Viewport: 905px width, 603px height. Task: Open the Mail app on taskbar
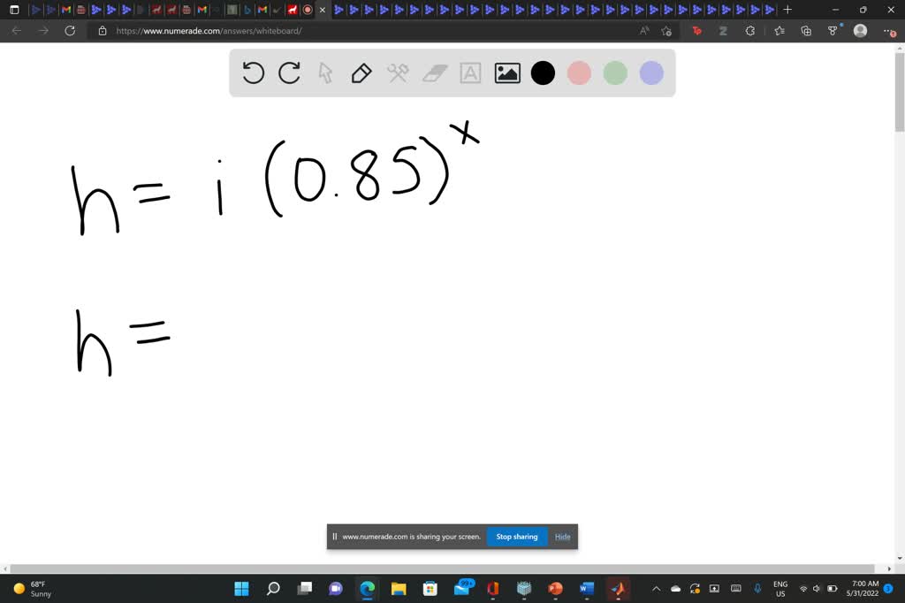(463, 587)
